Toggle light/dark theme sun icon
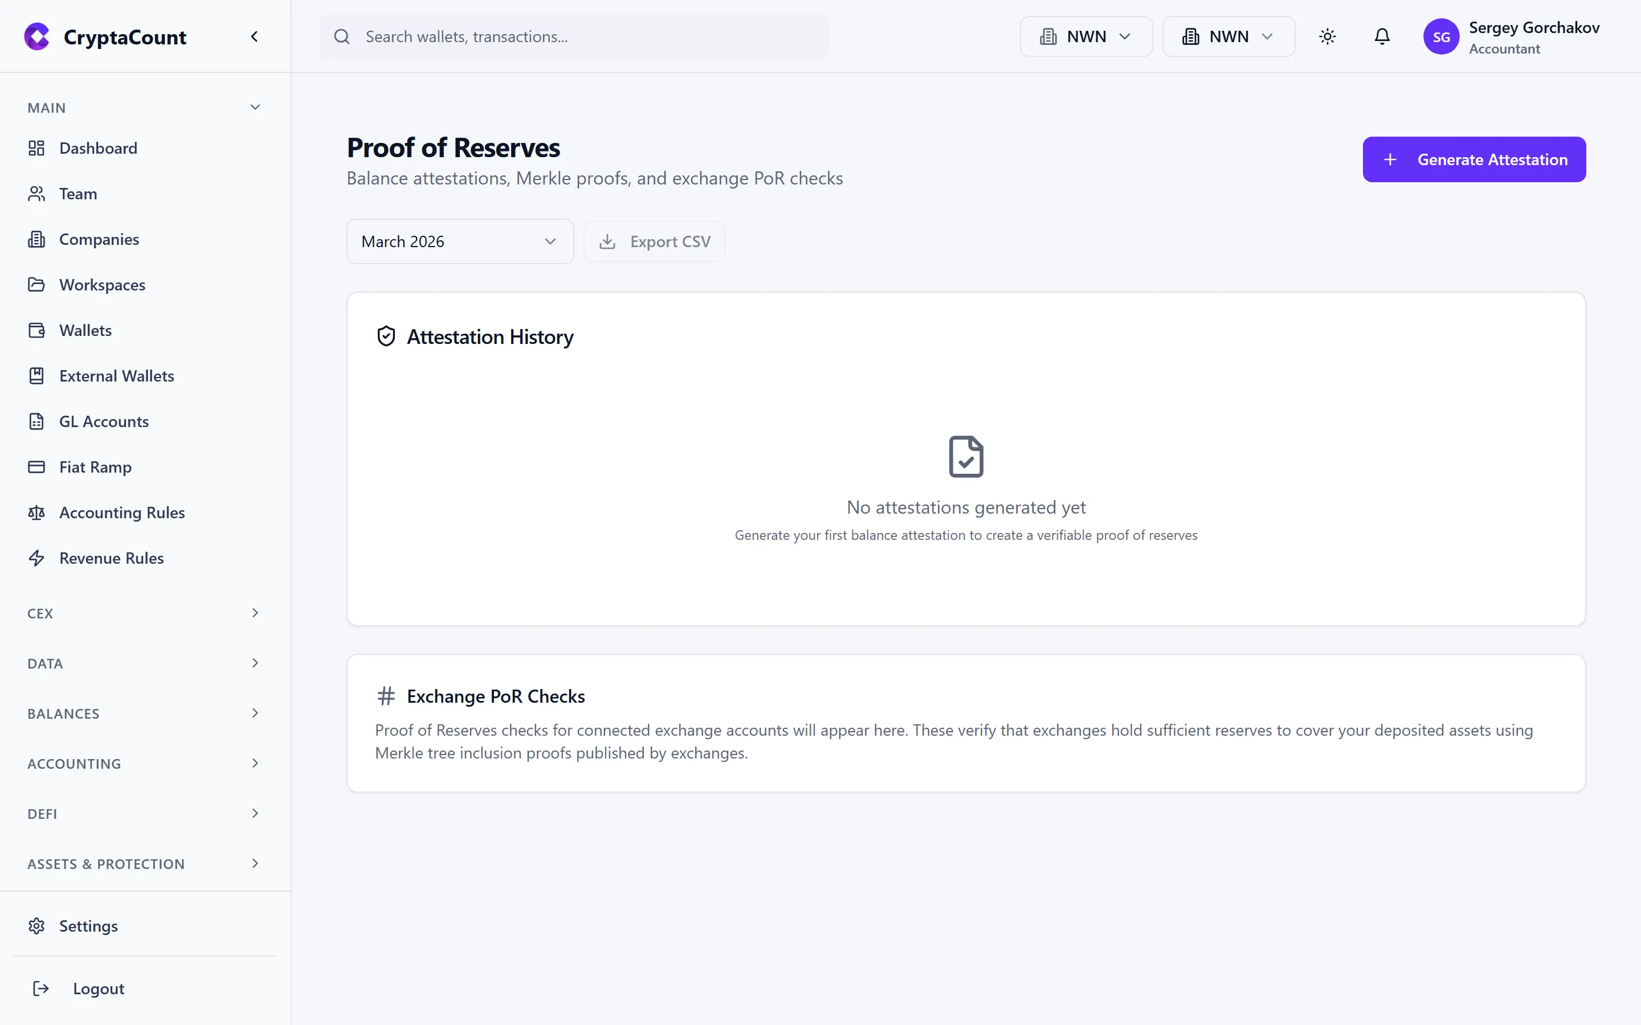This screenshot has height=1025, width=1641. (x=1327, y=36)
